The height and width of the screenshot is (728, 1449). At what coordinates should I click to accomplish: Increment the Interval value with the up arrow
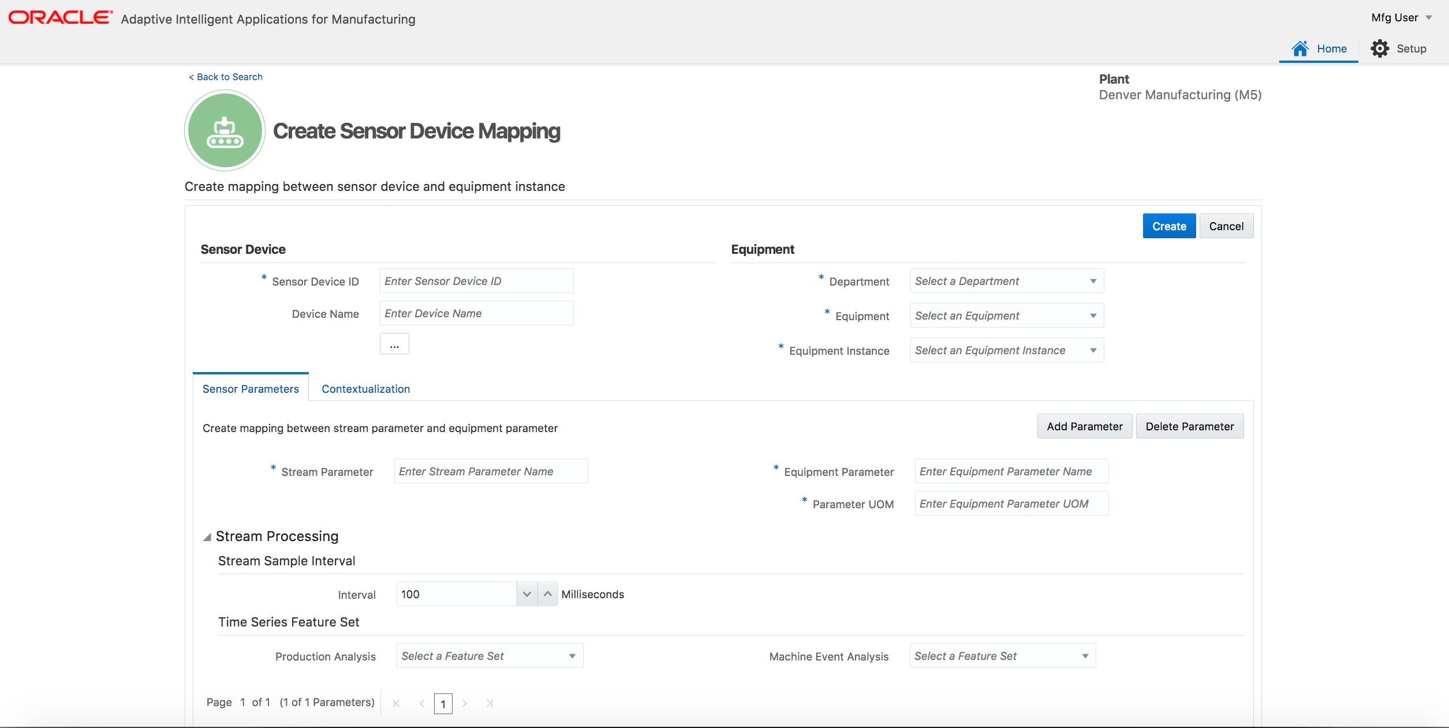(546, 594)
